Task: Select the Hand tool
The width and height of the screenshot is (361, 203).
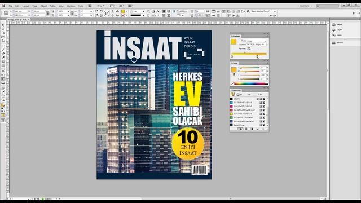Action: pos(3,96)
